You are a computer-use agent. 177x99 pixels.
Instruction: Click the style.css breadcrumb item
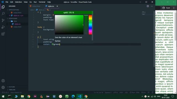coord(40,10)
